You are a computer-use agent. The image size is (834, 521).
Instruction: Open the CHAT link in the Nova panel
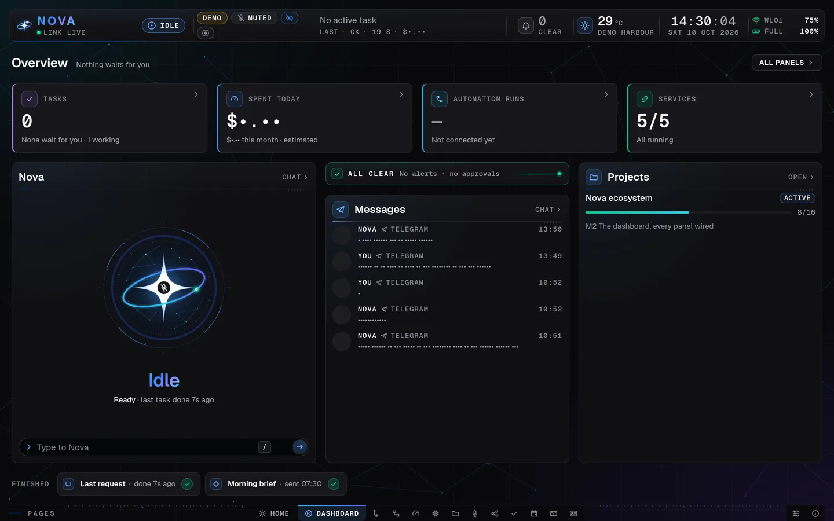coord(295,177)
